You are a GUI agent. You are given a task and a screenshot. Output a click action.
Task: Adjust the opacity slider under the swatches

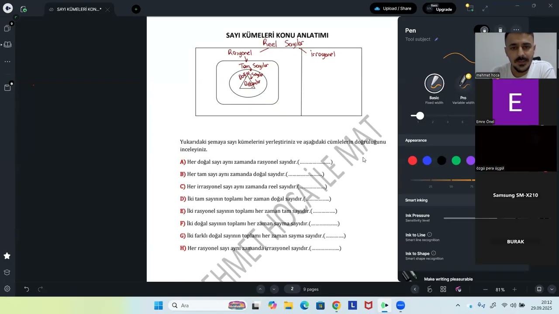442,180
